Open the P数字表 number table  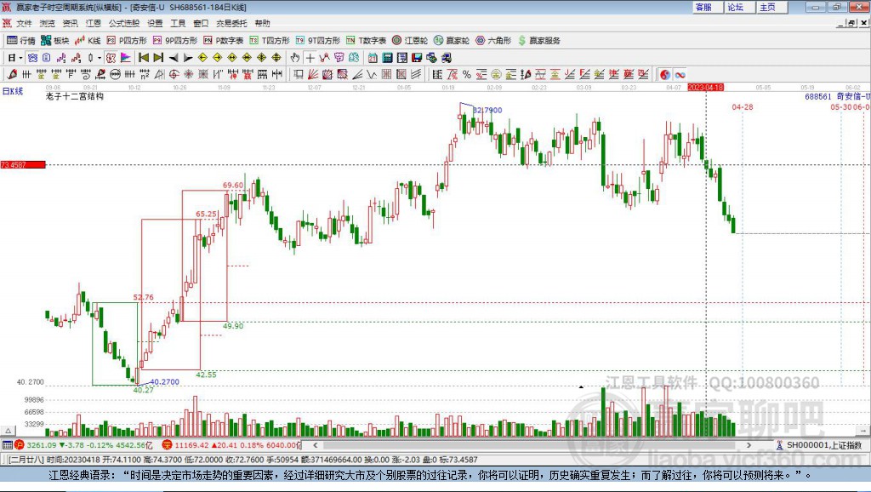224,41
